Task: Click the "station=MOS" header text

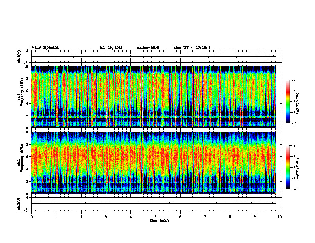Action: [148, 48]
